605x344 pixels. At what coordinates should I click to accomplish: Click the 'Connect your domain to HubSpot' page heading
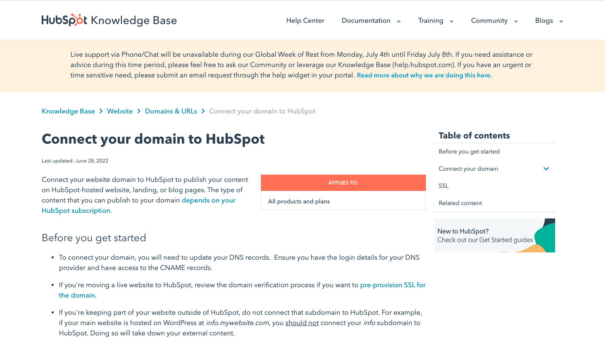point(153,139)
